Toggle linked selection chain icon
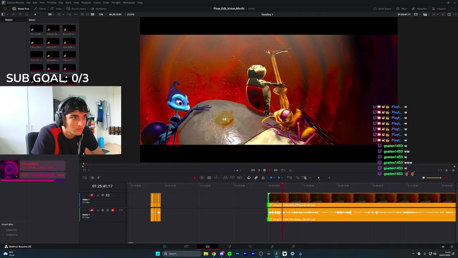Image resolution: width=458 pixels, height=258 pixels. coord(256,178)
